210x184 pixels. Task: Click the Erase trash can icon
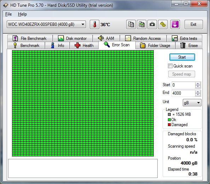tap(183, 45)
